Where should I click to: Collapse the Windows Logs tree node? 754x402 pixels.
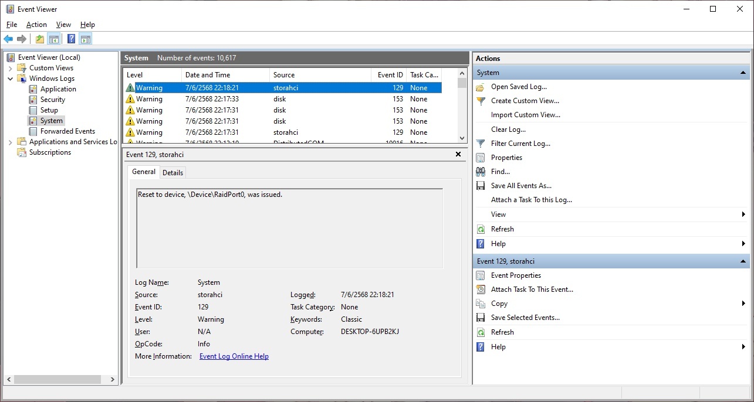click(10, 79)
